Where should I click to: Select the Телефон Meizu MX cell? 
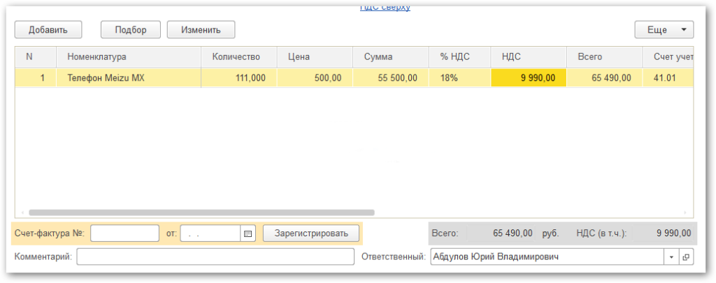[129, 78]
